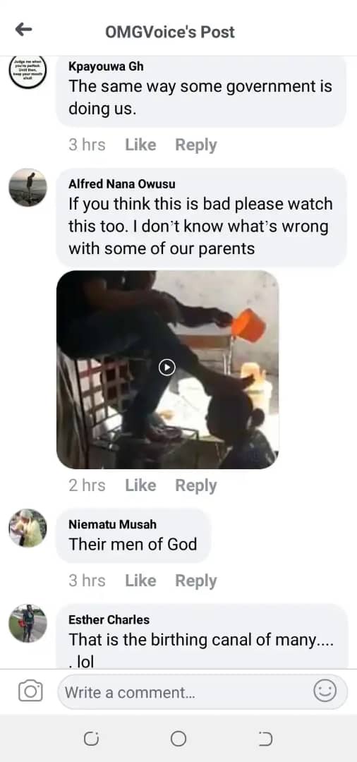Tap the back arrow in header
Image resolution: width=357 pixels, height=762 pixels.
click(x=23, y=30)
